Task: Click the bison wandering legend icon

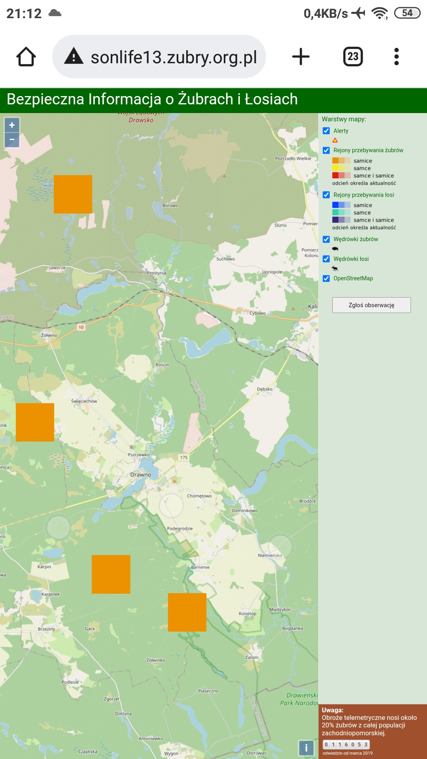Action: pyautogui.click(x=335, y=249)
